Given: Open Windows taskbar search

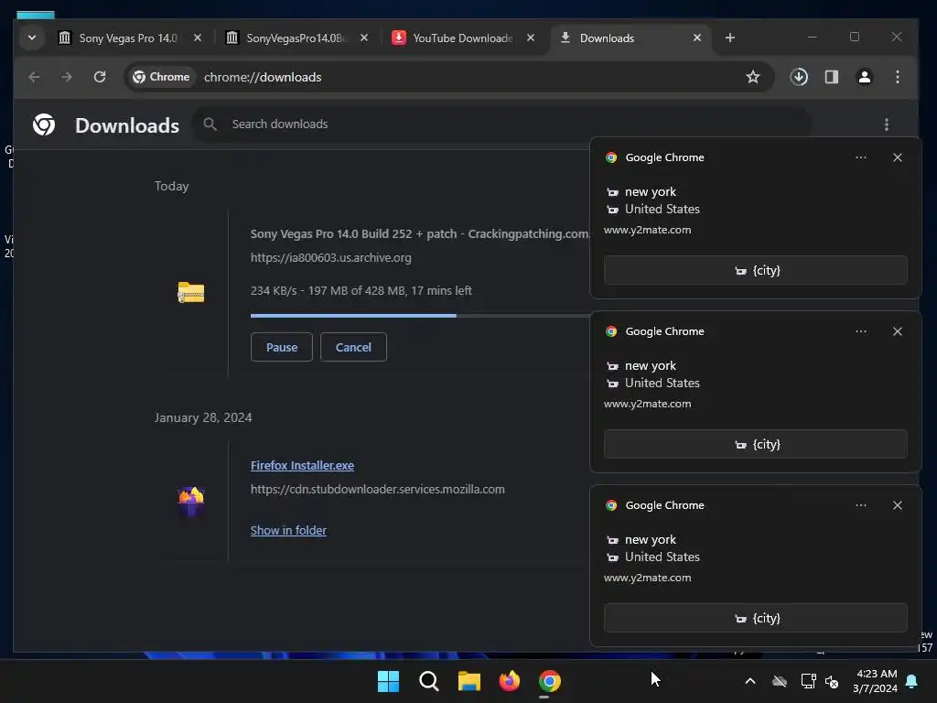Looking at the screenshot, I should 428,681.
